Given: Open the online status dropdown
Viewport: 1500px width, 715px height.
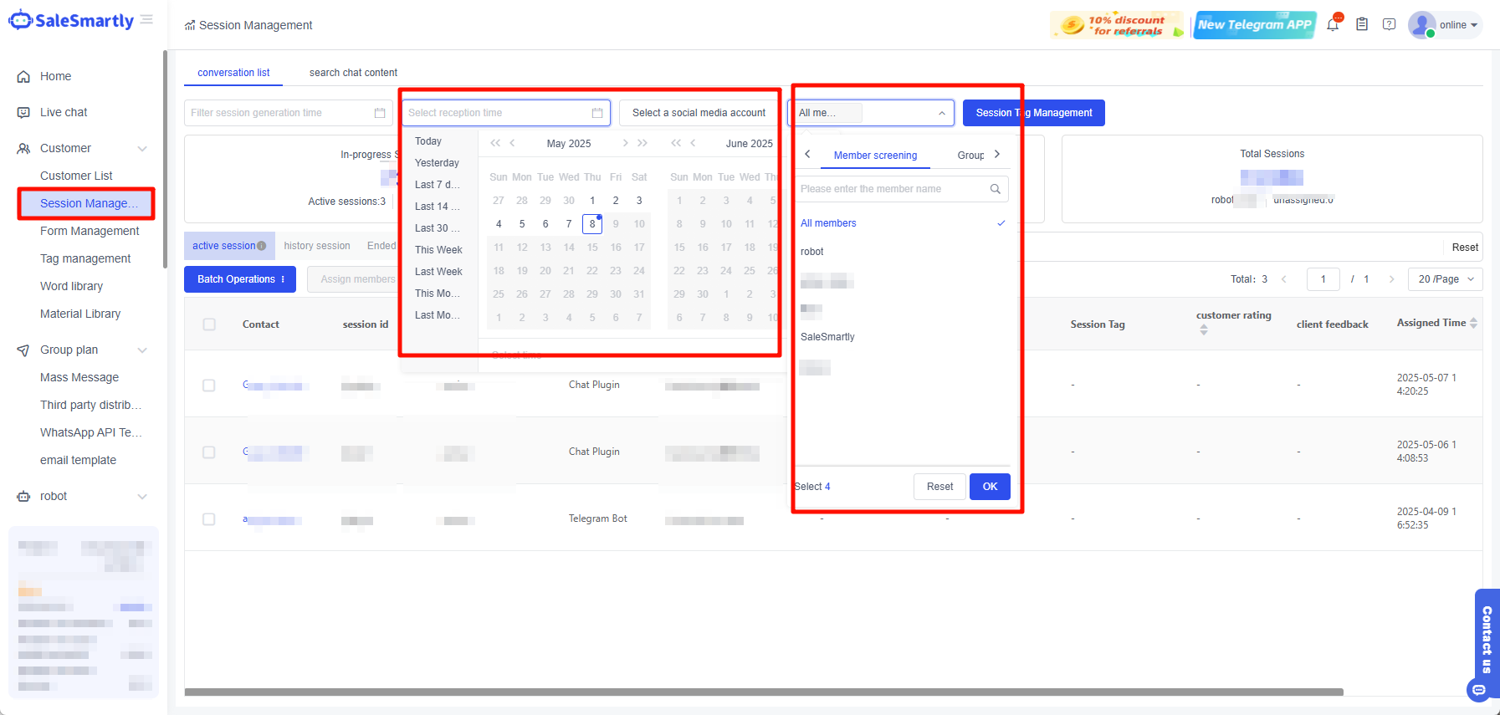Looking at the screenshot, I should point(1458,25).
